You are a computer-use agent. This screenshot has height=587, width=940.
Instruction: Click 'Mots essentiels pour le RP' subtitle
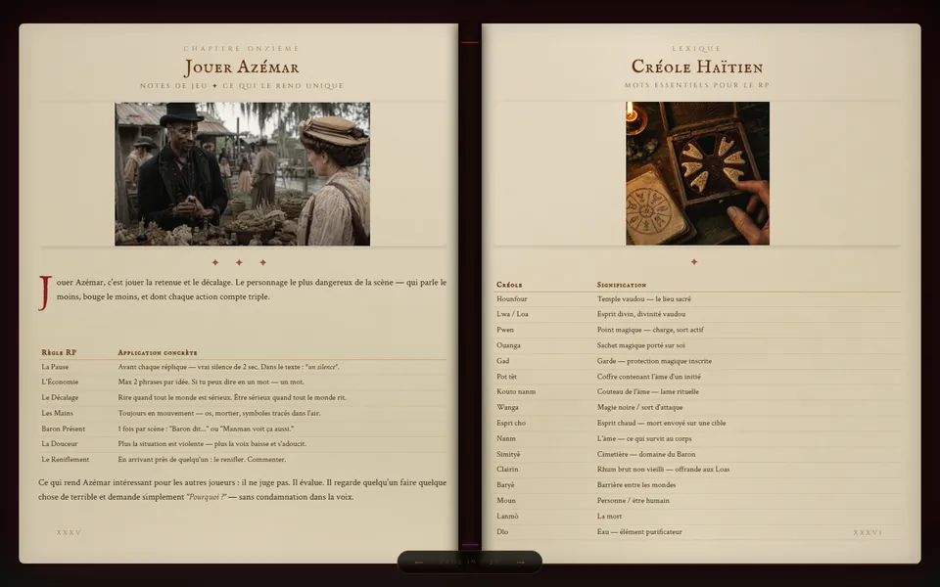tap(696, 85)
